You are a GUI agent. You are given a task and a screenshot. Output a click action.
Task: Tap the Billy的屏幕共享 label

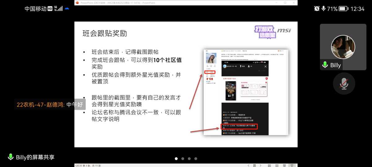(x=35, y=157)
